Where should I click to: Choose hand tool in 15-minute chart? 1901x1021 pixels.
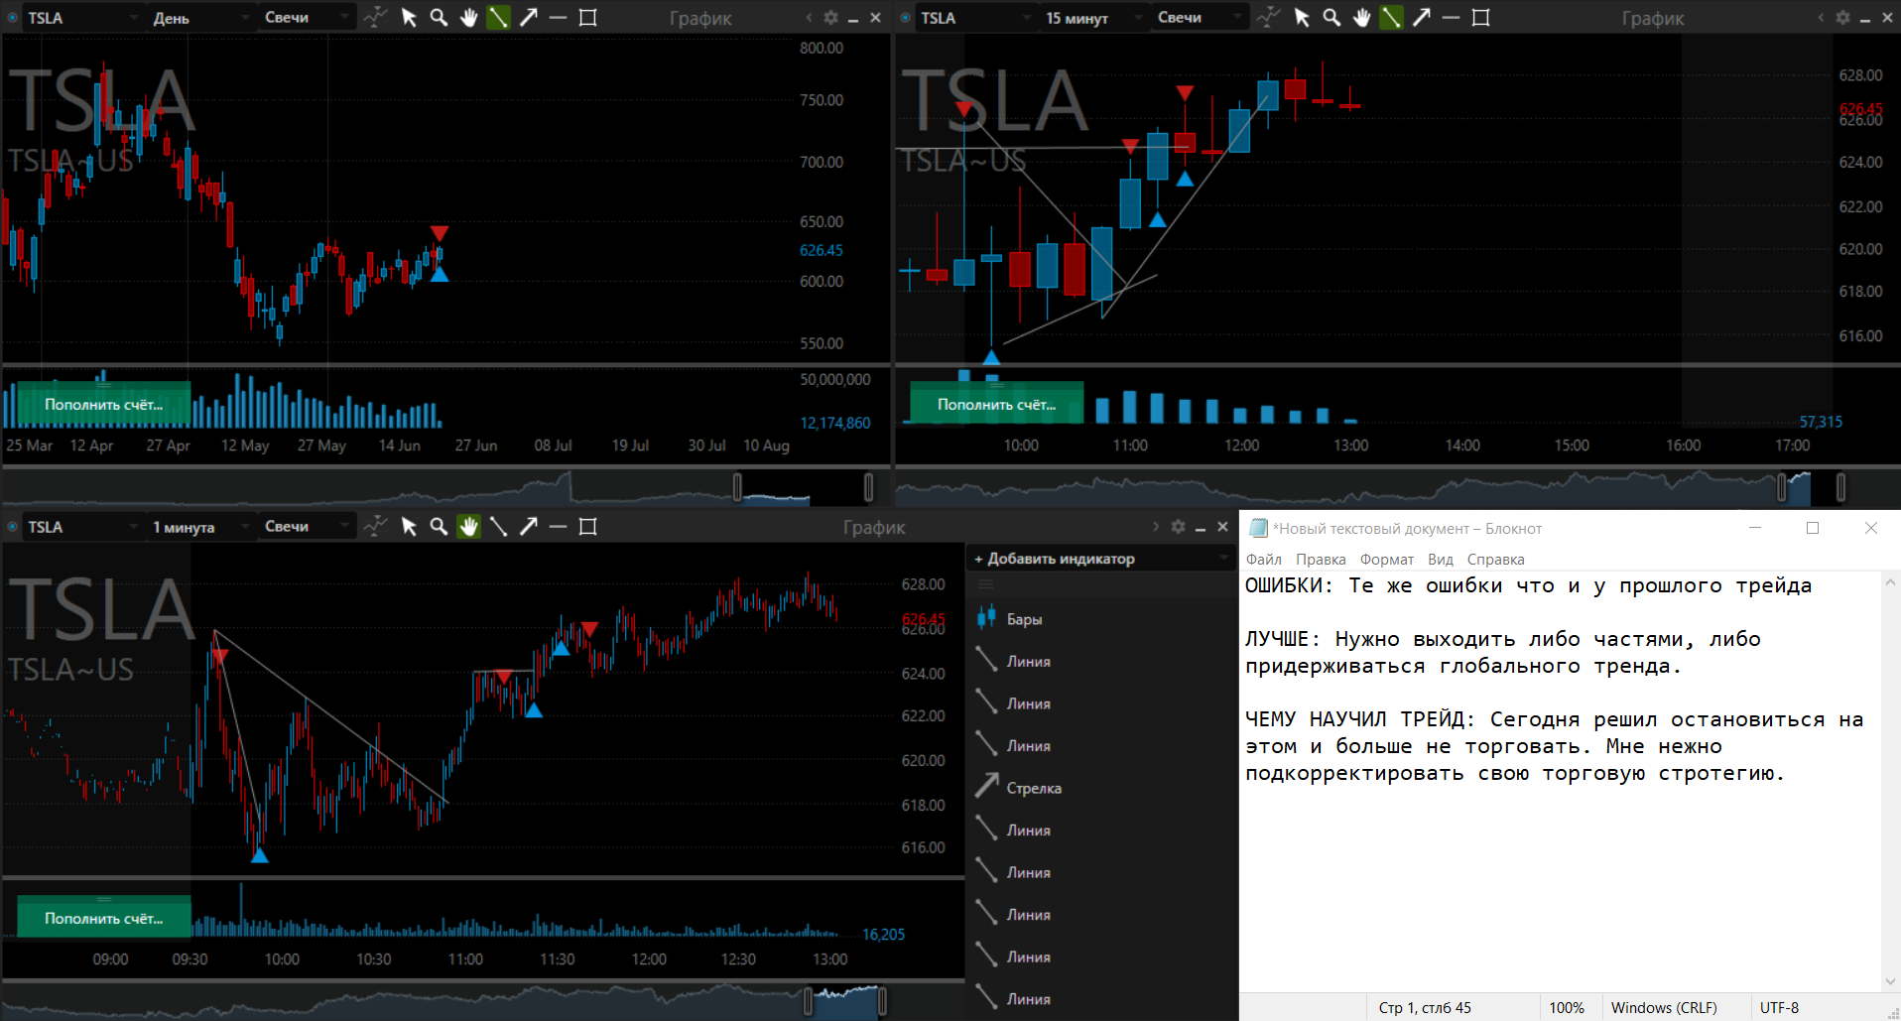point(1361,17)
